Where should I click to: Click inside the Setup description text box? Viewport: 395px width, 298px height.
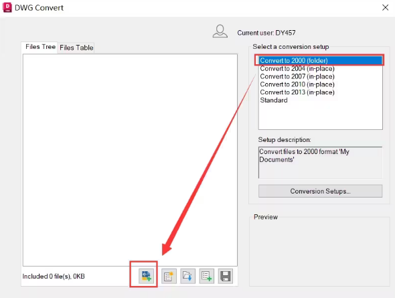click(x=320, y=163)
